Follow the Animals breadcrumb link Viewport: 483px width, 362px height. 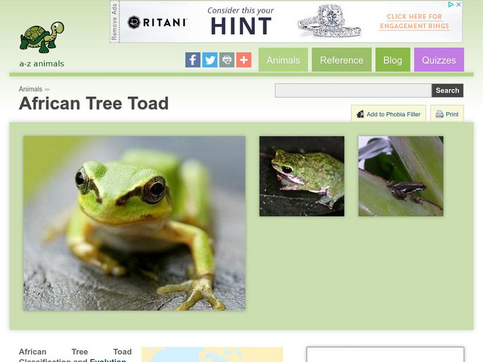point(31,89)
